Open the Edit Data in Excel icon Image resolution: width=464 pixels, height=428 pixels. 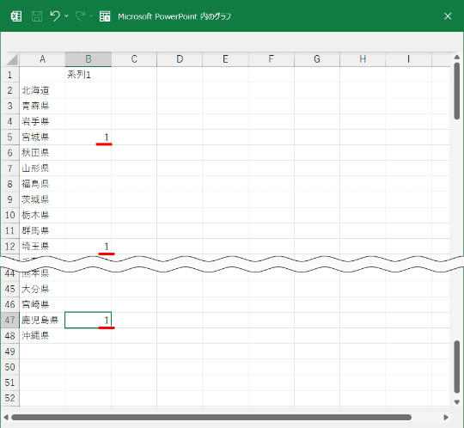coord(105,16)
